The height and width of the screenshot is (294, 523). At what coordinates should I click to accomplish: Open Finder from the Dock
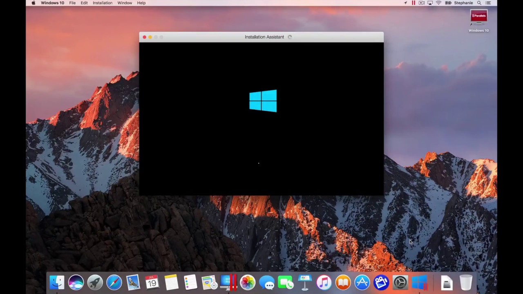click(57, 283)
